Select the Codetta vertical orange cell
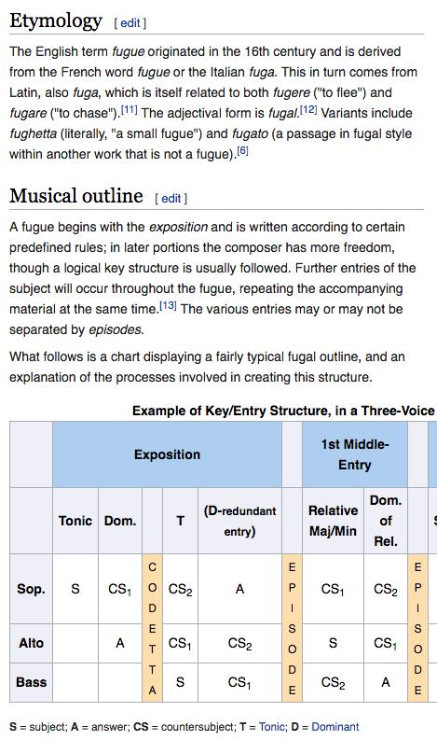The height and width of the screenshot is (740, 437). tap(152, 628)
